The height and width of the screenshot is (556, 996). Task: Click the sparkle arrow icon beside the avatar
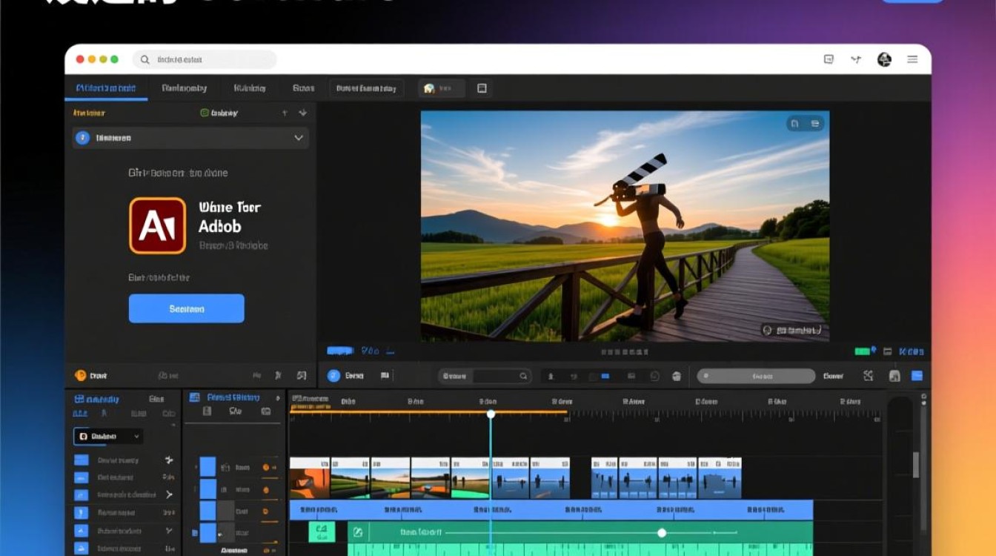(x=856, y=59)
